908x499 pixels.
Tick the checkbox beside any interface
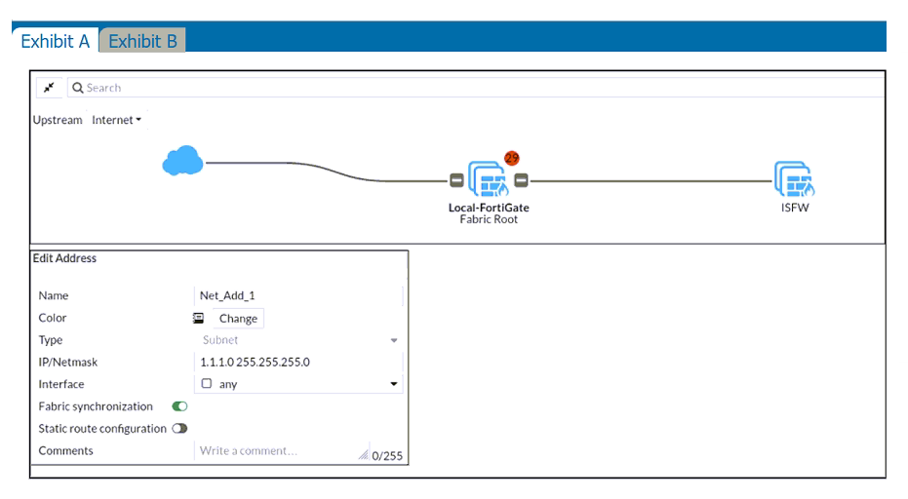[206, 383]
